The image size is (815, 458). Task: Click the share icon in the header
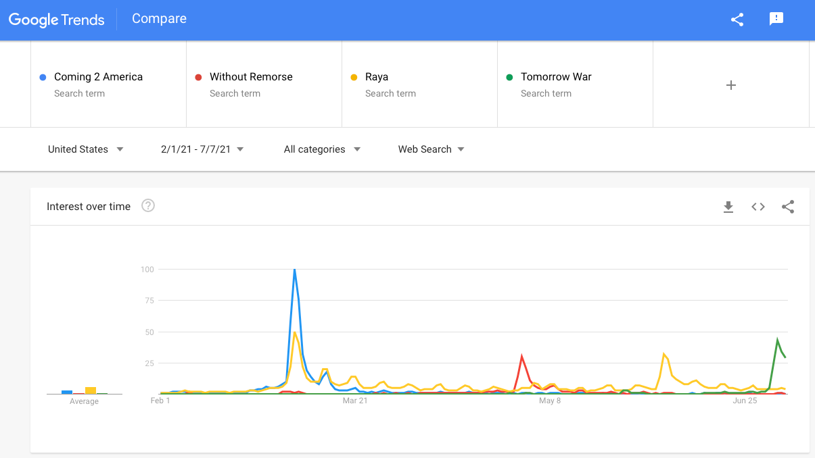coord(737,20)
